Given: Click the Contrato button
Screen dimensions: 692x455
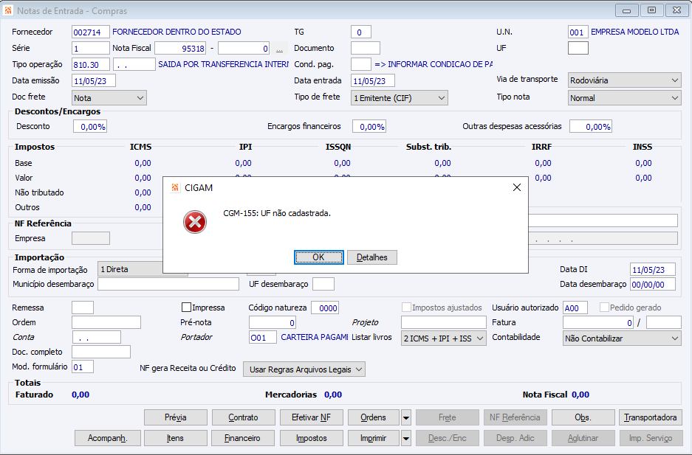Looking at the screenshot, I should [243, 417].
